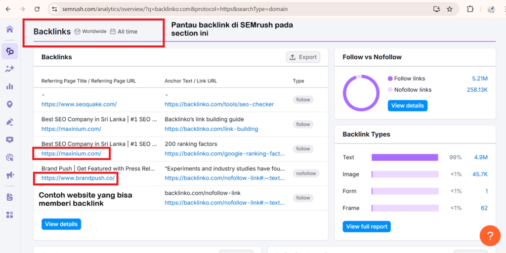Image resolution: width=506 pixels, height=253 pixels.
Task: Click the 45.7K Image backlinks value
Action: click(x=479, y=174)
